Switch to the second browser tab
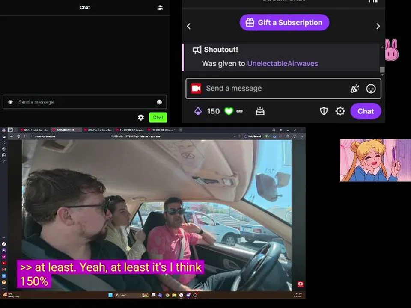 pos(66,130)
